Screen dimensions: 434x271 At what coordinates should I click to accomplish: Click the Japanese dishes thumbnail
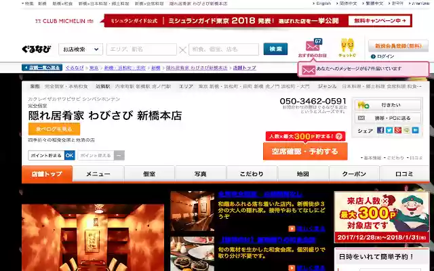193,254
